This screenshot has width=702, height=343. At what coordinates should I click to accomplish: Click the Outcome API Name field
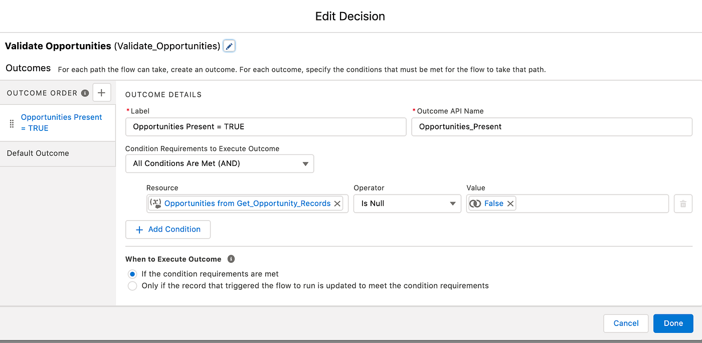(552, 127)
